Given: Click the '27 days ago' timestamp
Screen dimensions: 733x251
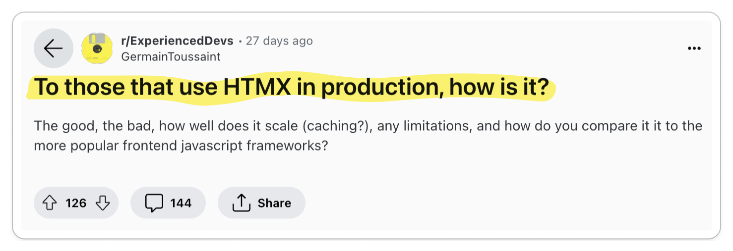Looking at the screenshot, I should click(279, 41).
